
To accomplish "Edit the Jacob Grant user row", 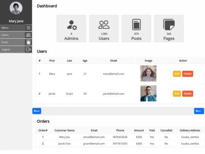I will pos(177,94).
